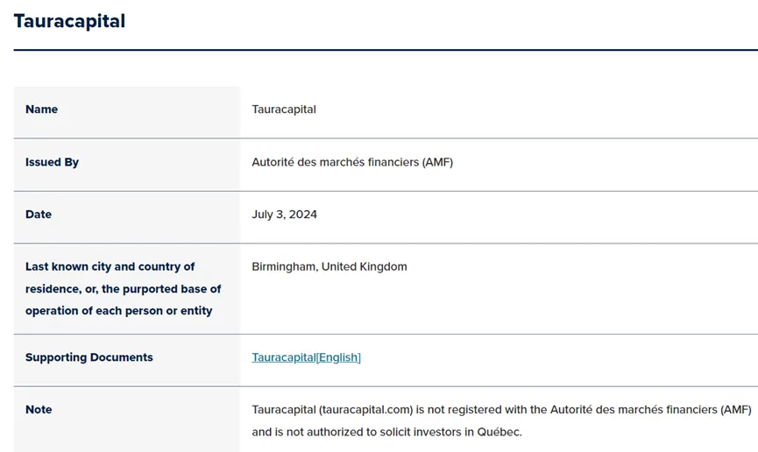Select the Name row label
Image resolution: width=758 pixels, height=452 pixels.
[41, 109]
